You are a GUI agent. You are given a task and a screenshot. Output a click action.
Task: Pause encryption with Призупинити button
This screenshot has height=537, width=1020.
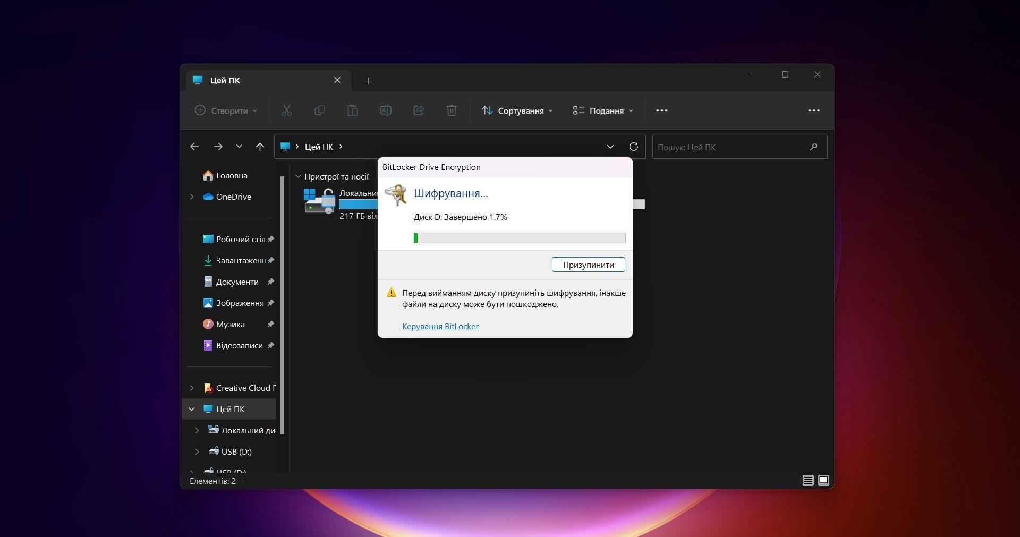[588, 265]
